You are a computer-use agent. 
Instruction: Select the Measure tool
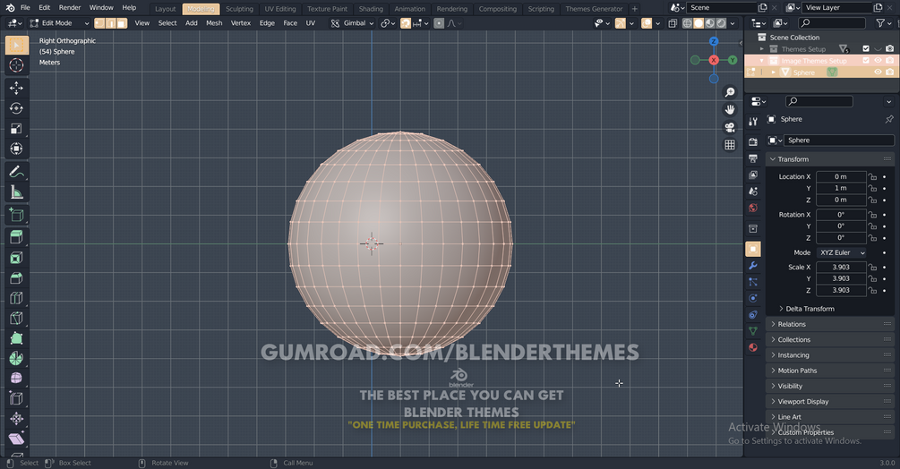[17, 192]
